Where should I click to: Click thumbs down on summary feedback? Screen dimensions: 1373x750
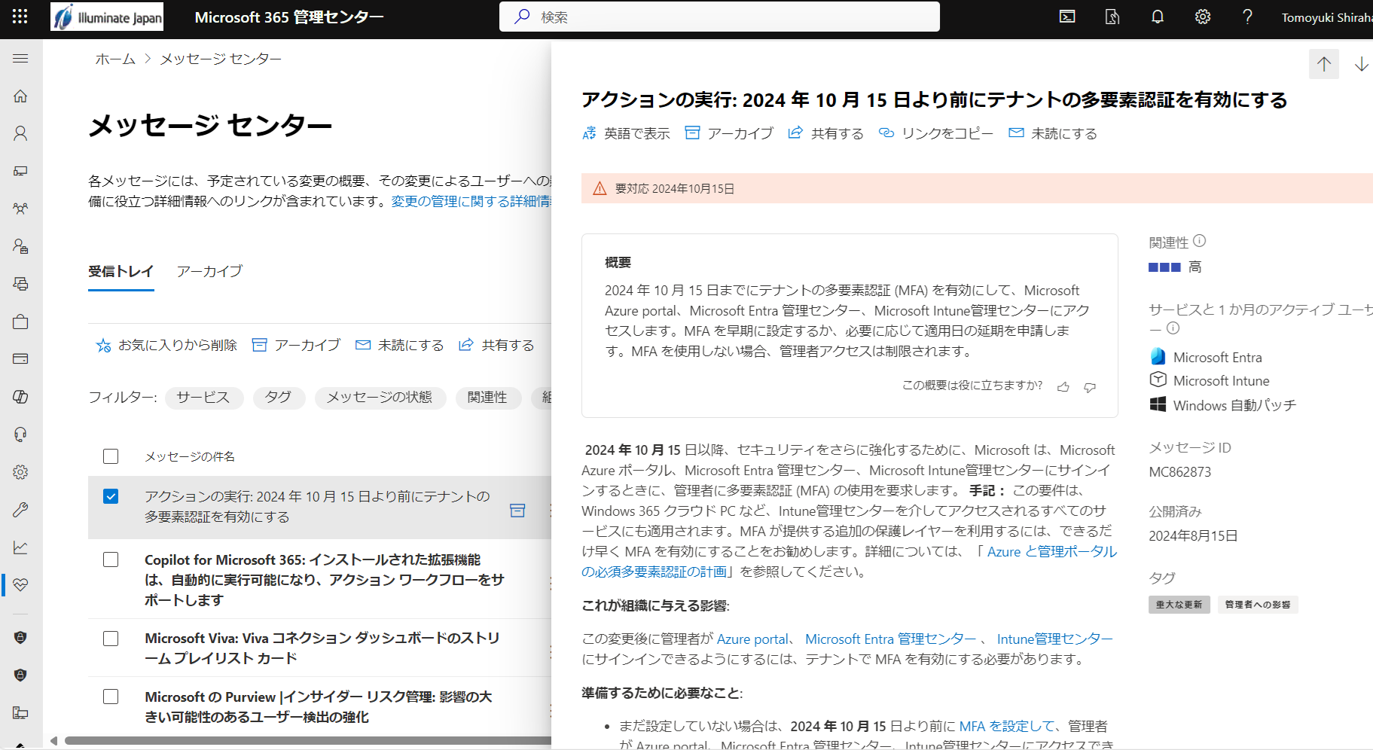(x=1090, y=387)
